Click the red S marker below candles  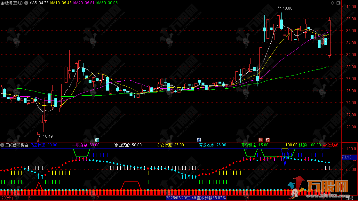click(x=38, y=140)
